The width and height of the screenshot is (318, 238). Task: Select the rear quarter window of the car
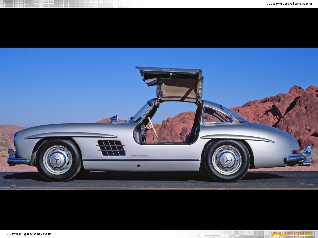coord(217,115)
